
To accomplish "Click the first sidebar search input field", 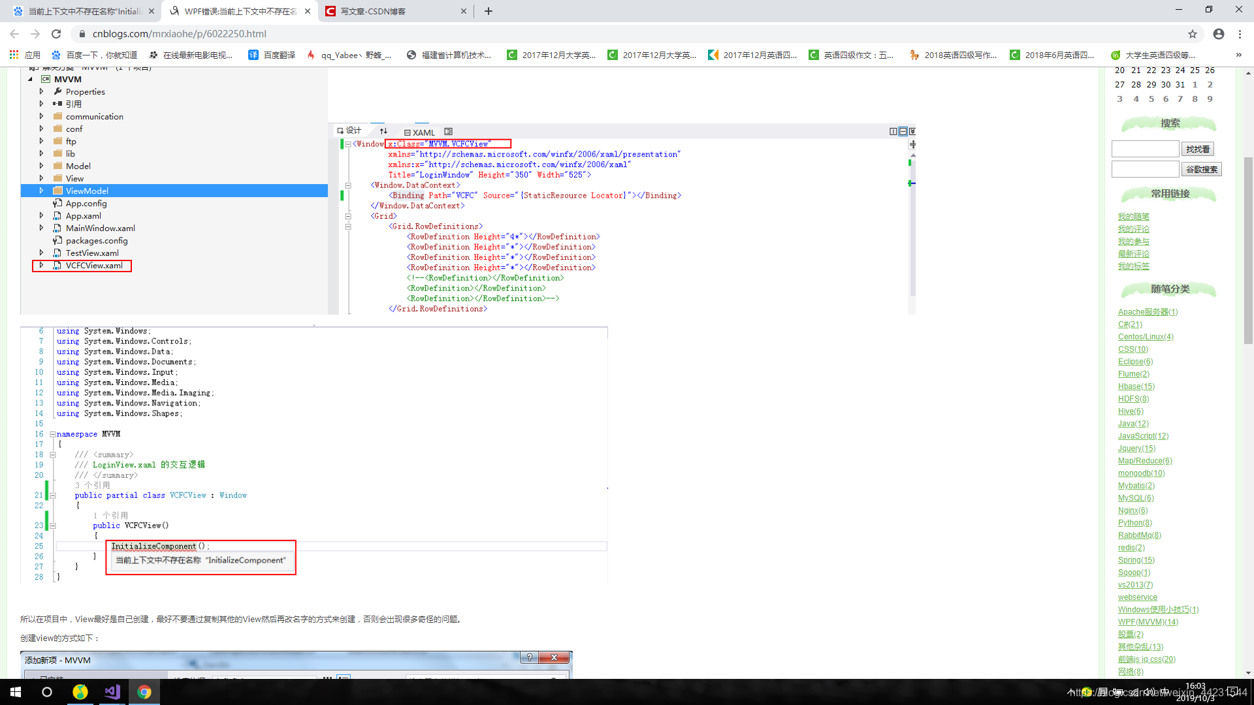I will 1145,149.
